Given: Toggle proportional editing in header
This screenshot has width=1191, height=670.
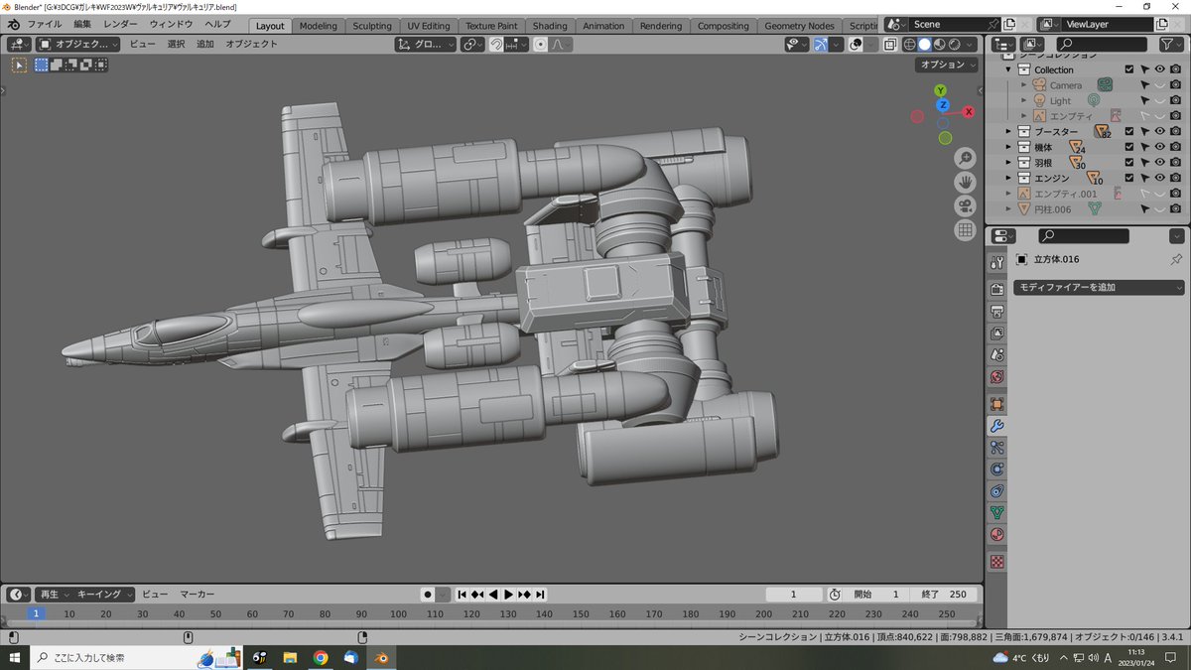Looking at the screenshot, I should [541, 45].
